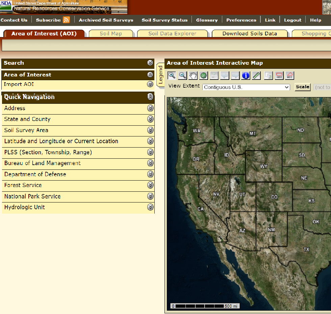Screen dimensions: 331x314
Task: Open the View Extent dropdown
Action: click(x=246, y=87)
